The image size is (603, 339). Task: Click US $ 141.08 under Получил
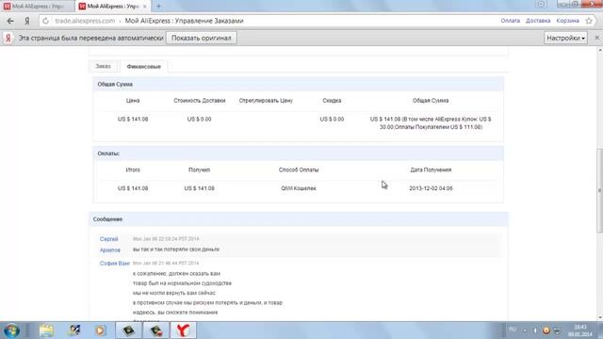click(x=199, y=188)
